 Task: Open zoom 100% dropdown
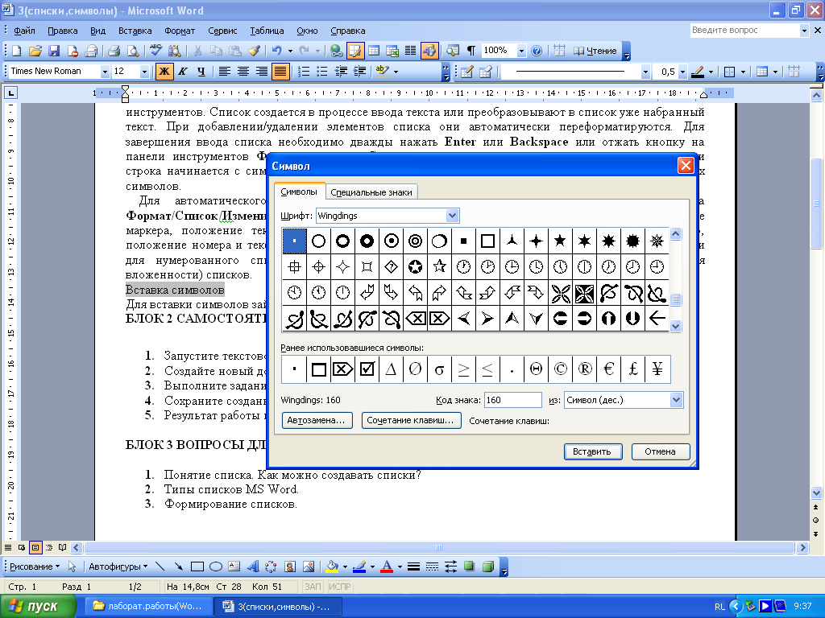(521, 51)
